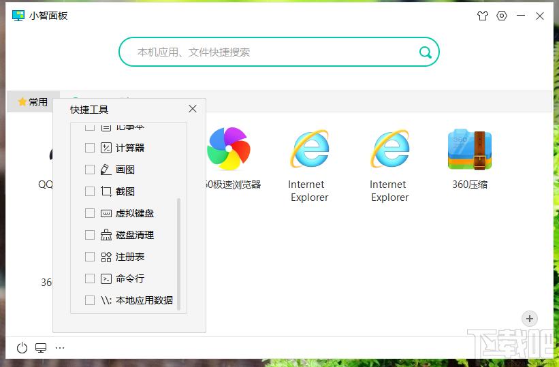Click the 画图 label text

[125, 170]
